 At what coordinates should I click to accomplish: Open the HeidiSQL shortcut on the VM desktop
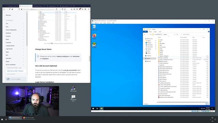[94, 45]
